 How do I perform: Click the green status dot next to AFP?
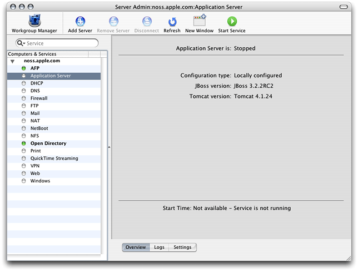point(23,68)
